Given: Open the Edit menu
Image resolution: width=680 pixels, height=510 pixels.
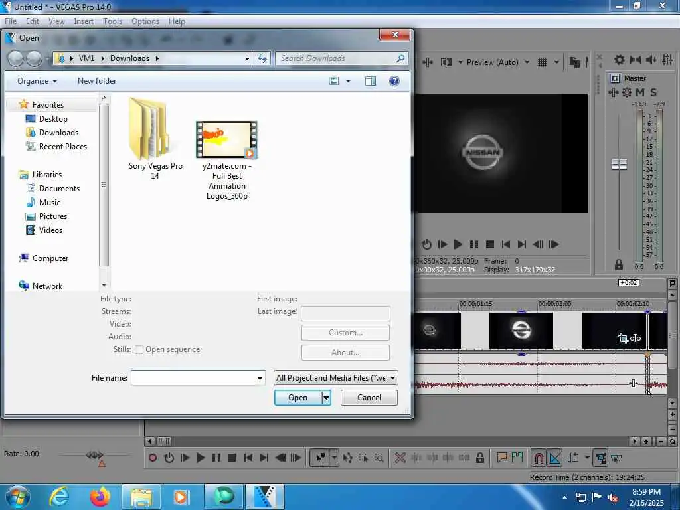Looking at the screenshot, I should click(x=33, y=21).
